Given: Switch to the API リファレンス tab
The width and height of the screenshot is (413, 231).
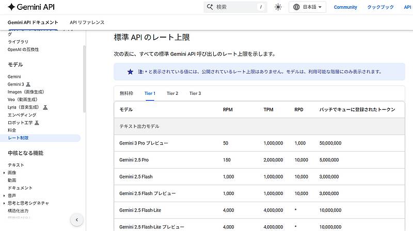Looking at the screenshot, I should (87, 23).
